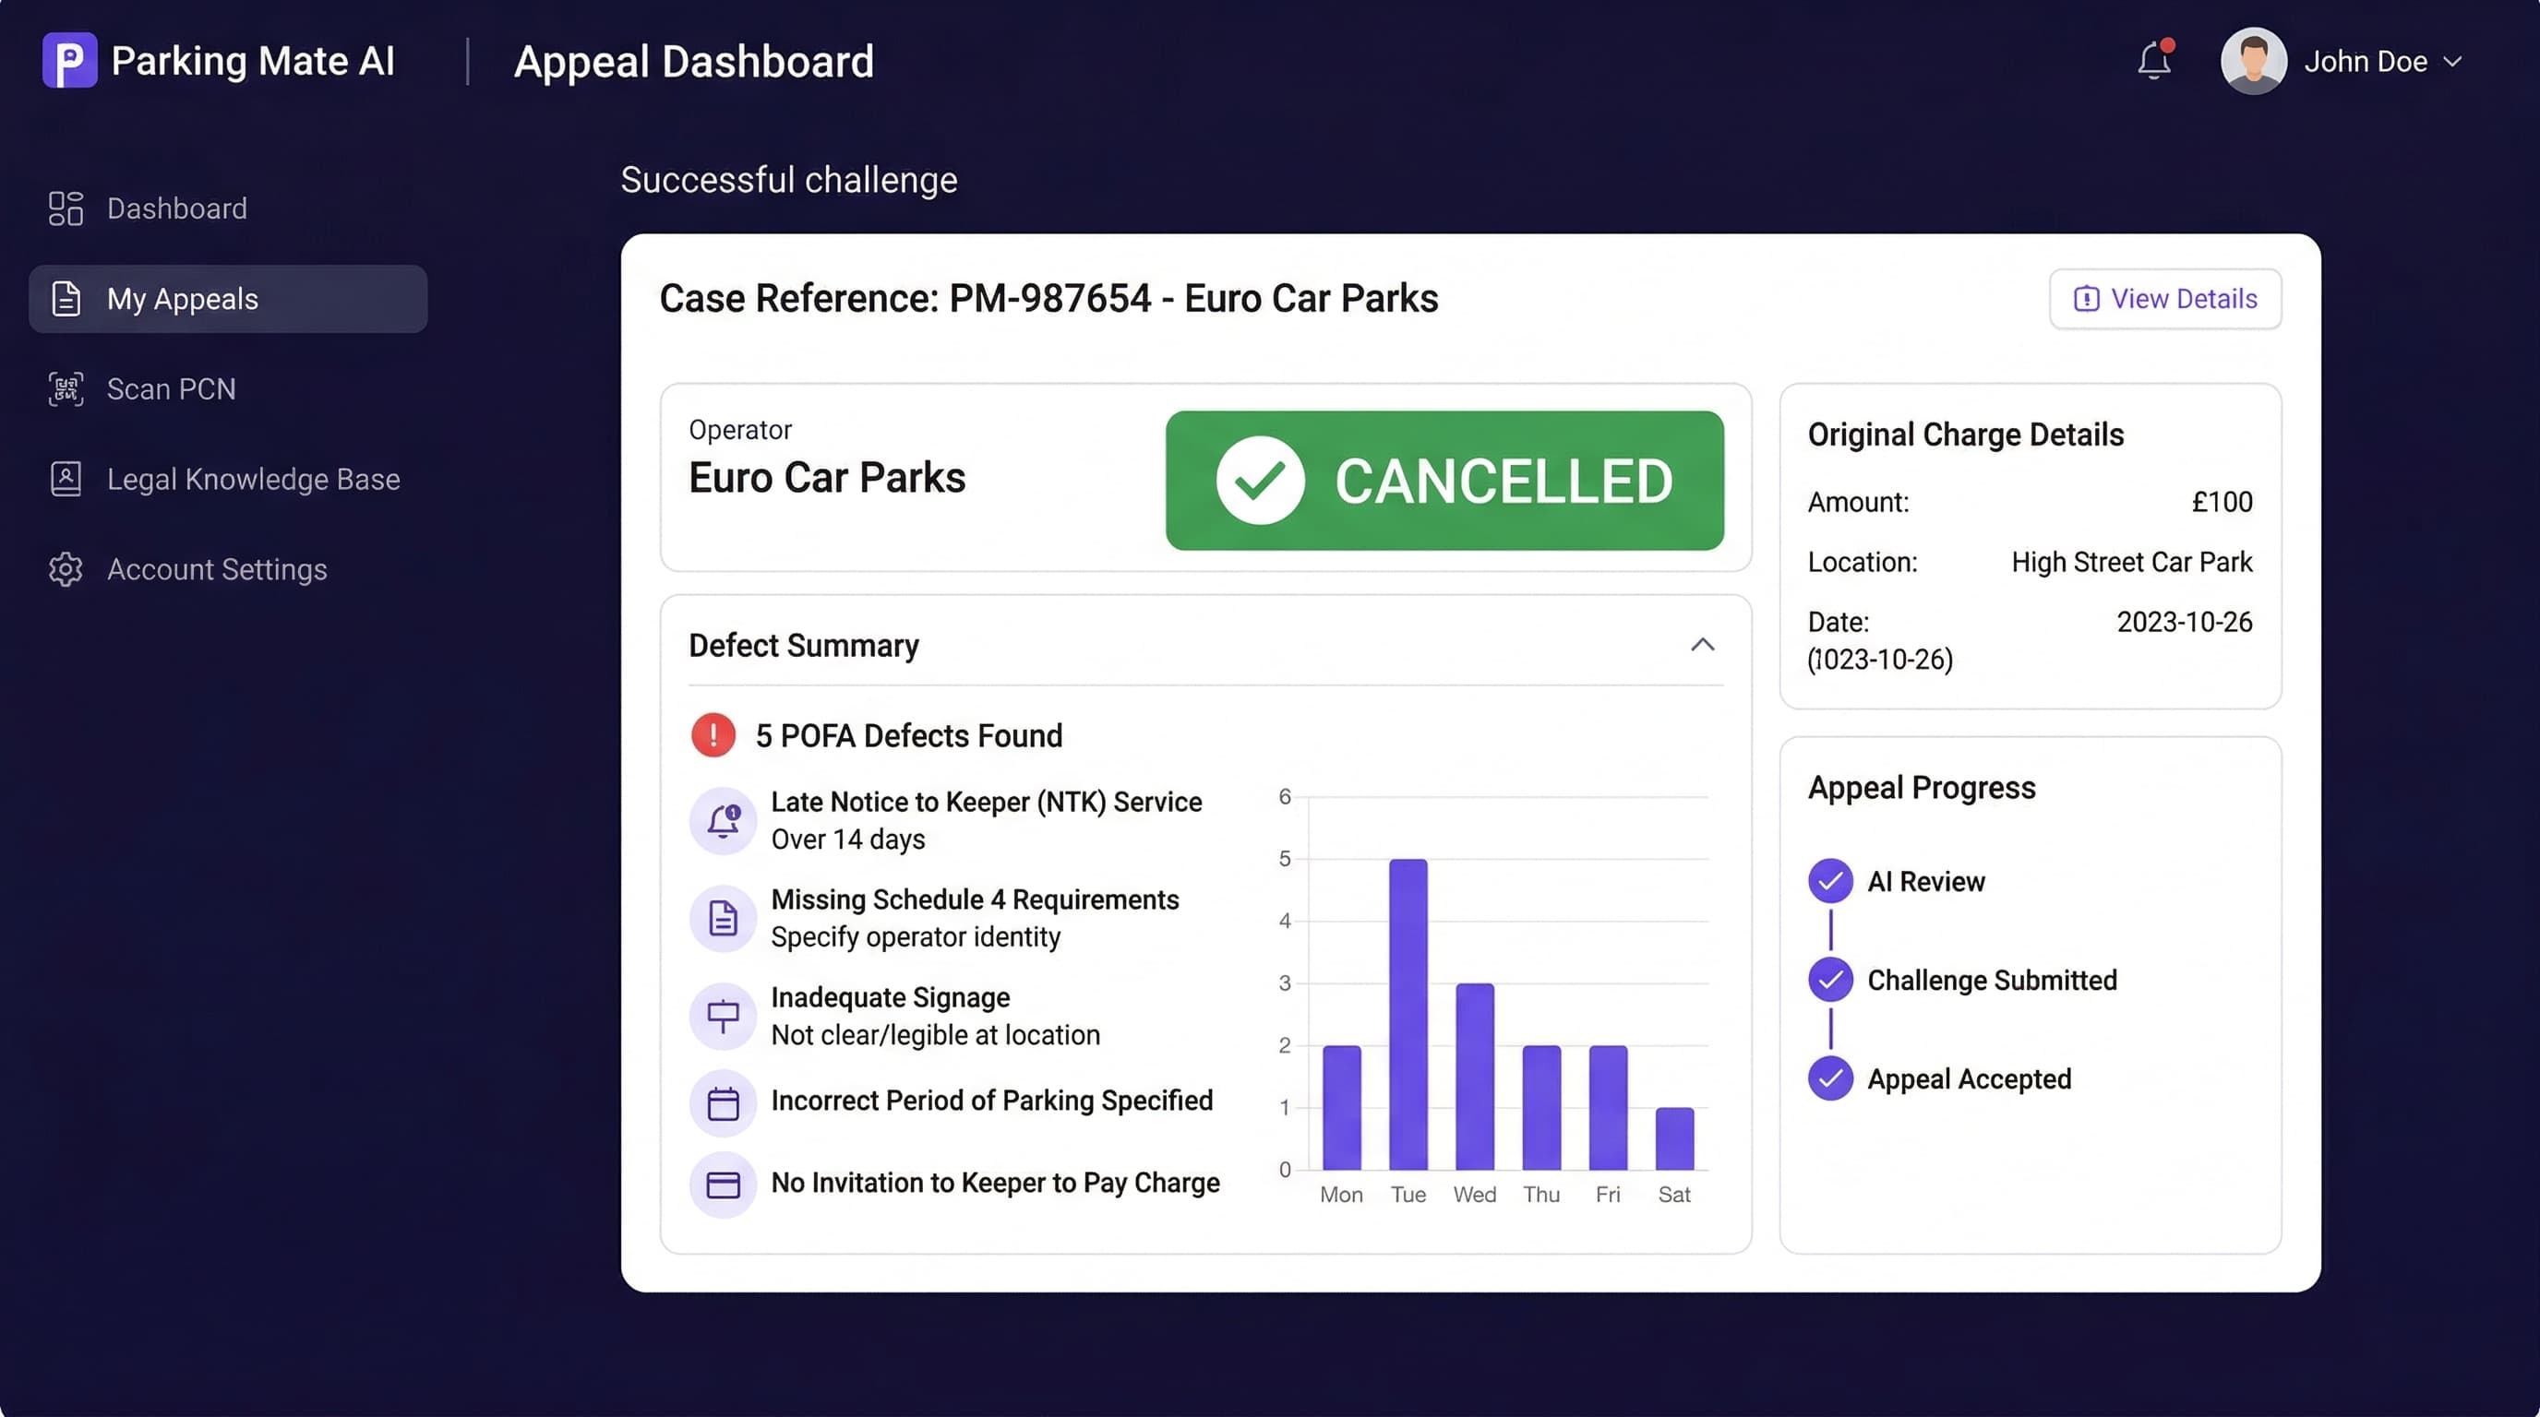Click the View Details button
Image resolution: width=2540 pixels, height=1417 pixels.
coord(2165,299)
